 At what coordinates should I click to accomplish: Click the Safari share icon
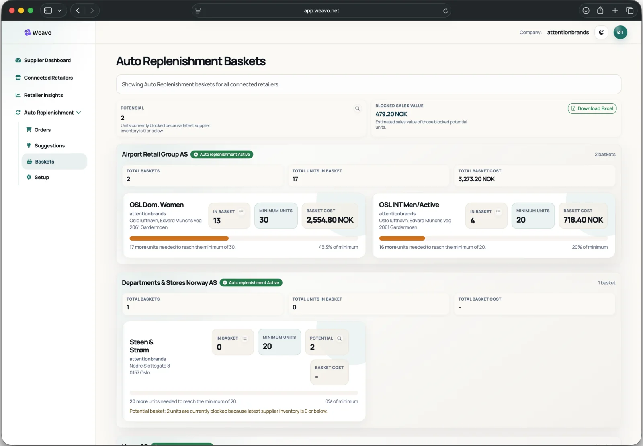click(600, 10)
